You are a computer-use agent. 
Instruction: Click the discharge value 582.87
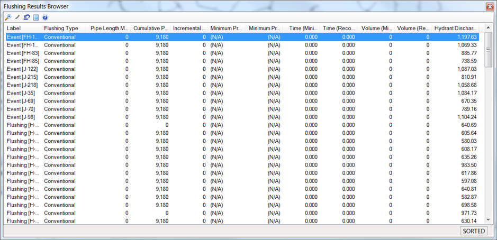click(469, 197)
